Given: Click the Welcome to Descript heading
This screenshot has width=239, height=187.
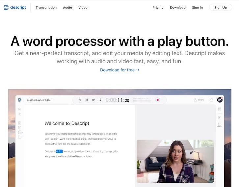Looking at the screenshot, I should coord(67,123).
